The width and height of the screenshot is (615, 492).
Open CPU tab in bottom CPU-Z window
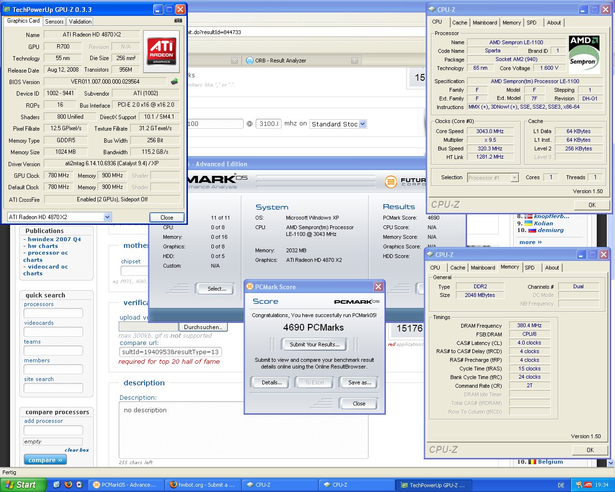pos(435,268)
